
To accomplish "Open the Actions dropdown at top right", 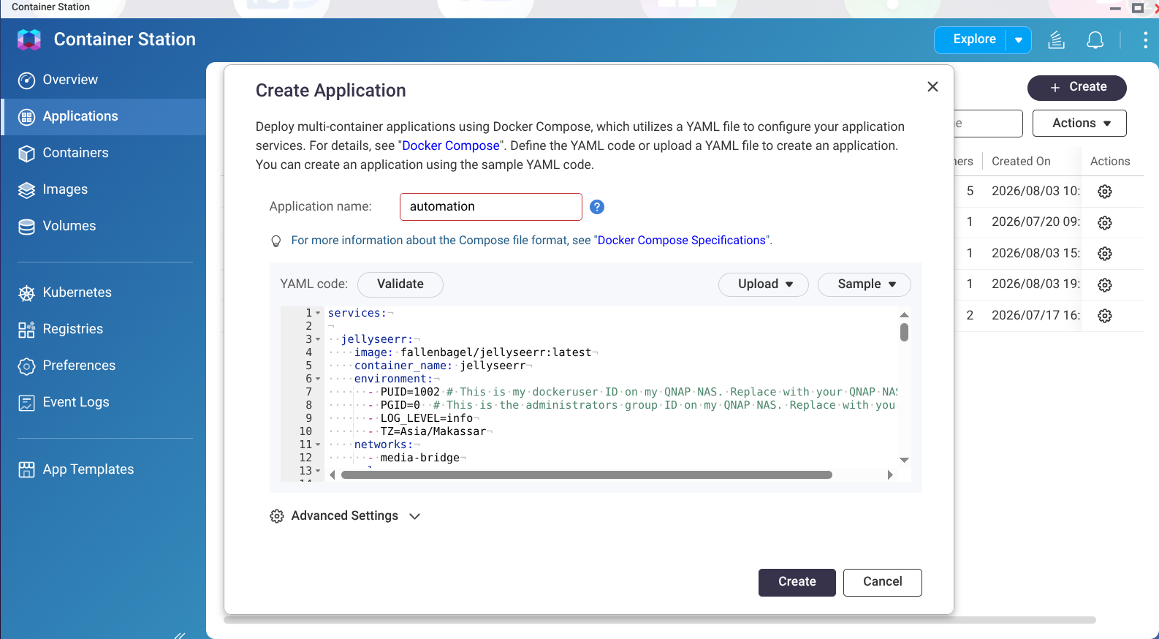I will pyautogui.click(x=1079, y=124).
